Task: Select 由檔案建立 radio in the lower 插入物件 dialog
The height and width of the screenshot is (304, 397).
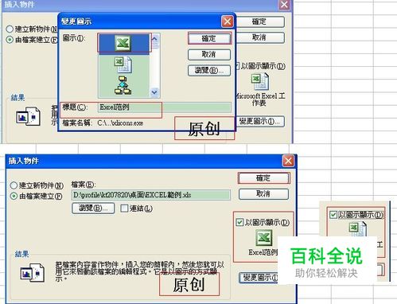Action: 14,197
